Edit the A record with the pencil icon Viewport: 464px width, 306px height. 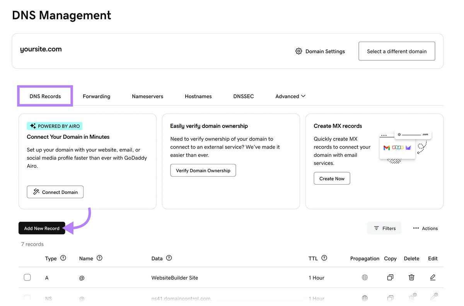(433, 277)
